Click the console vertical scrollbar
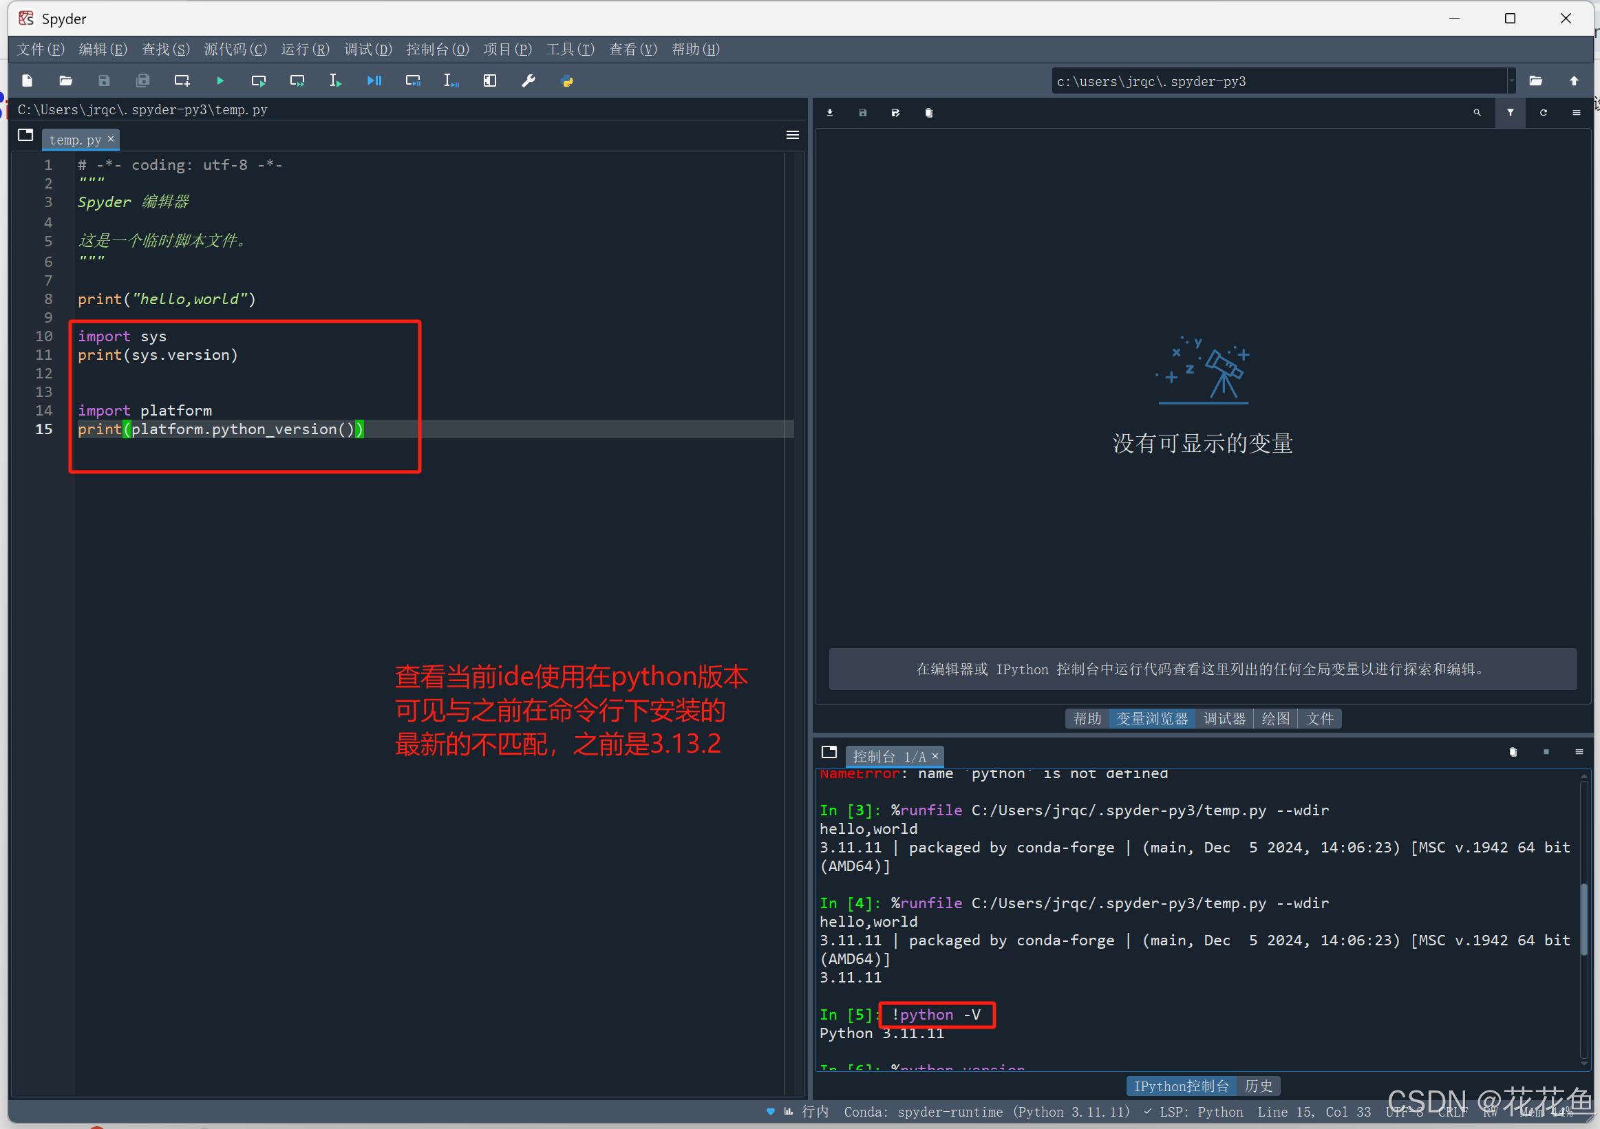1600x1129 pixels. click(x=1583, y=919)
